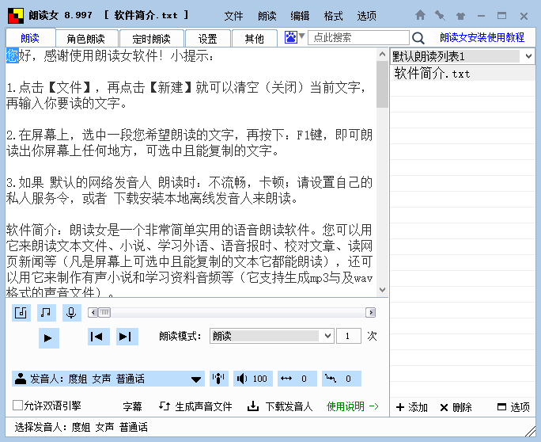541x442 pixels.
Task: Click the 选项 label below list
Action: click(520, 407)
